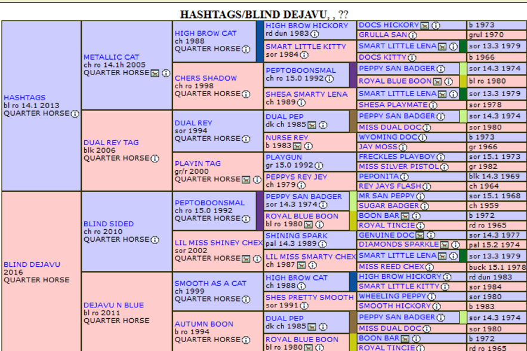
Task: Select the 'grul 1970' cell text
Action: tap(486, 35)
